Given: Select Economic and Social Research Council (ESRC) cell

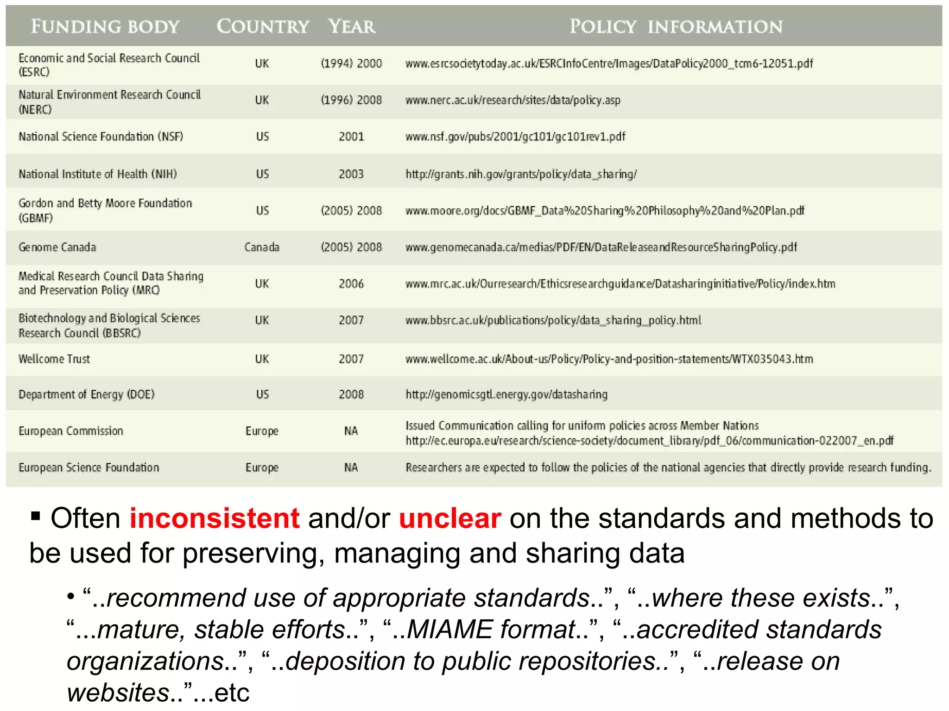Looking at the screenshot, I should 109,65.
